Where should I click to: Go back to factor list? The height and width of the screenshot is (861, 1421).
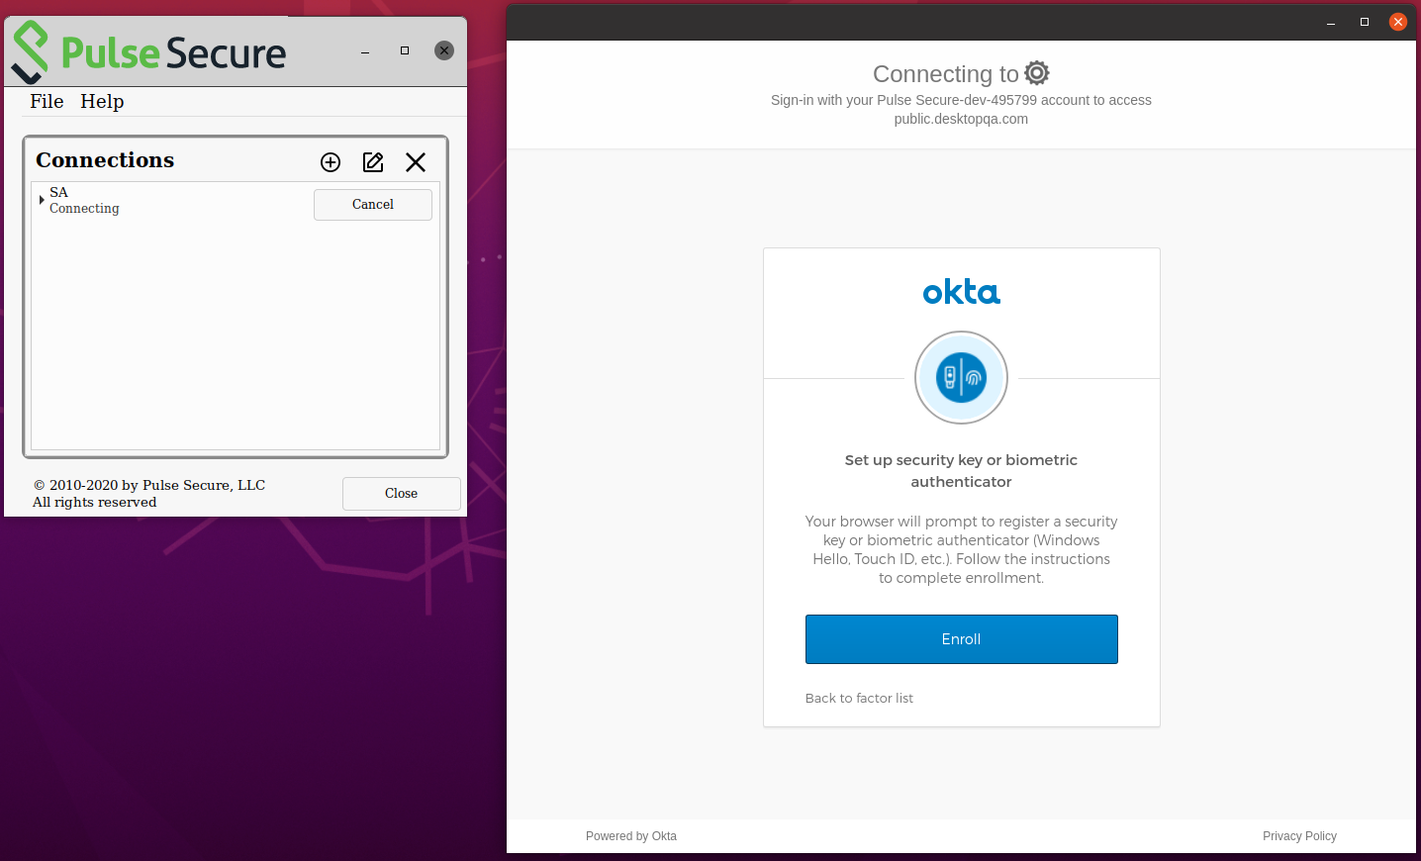click(x=859, y=698)
